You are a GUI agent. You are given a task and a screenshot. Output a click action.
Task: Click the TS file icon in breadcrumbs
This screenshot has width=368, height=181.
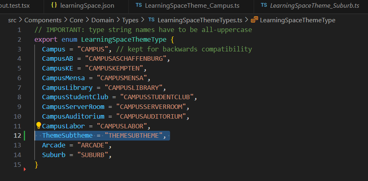(x=151, y=20)
